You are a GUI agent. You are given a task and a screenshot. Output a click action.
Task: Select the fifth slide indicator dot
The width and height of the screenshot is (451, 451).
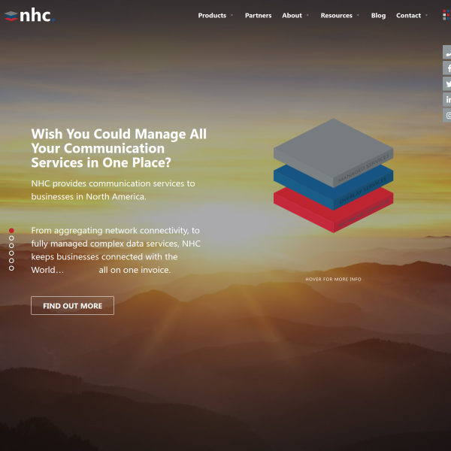point(11,261)
